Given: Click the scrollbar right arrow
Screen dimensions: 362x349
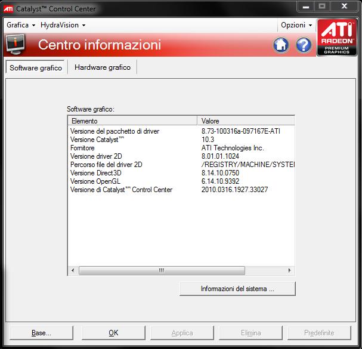Looking at the screenshot, I should tap(289, 270).
